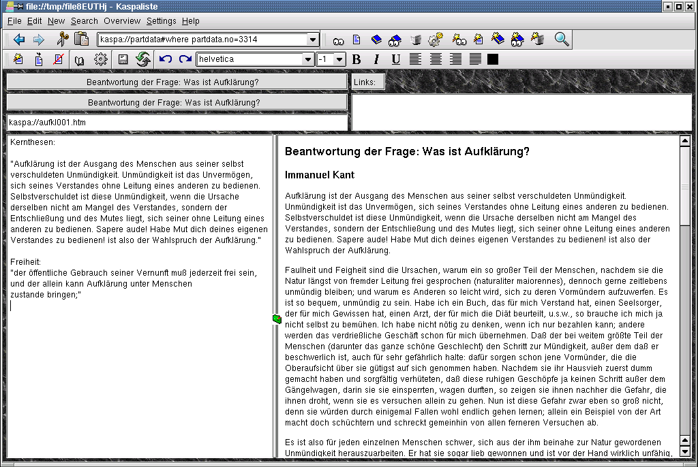This screenshot has height=467, width=698.
Task: Expand the font size -1 dropdown
Action: click(x=339, y=59)
